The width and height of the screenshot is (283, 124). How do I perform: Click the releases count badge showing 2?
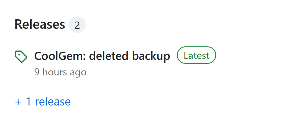click(x=77, y=25)
